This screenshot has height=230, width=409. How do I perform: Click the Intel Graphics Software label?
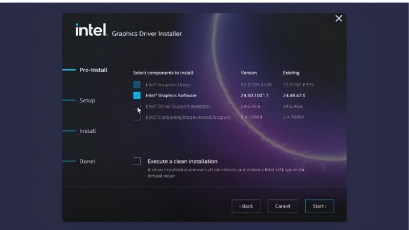[171, 96]
